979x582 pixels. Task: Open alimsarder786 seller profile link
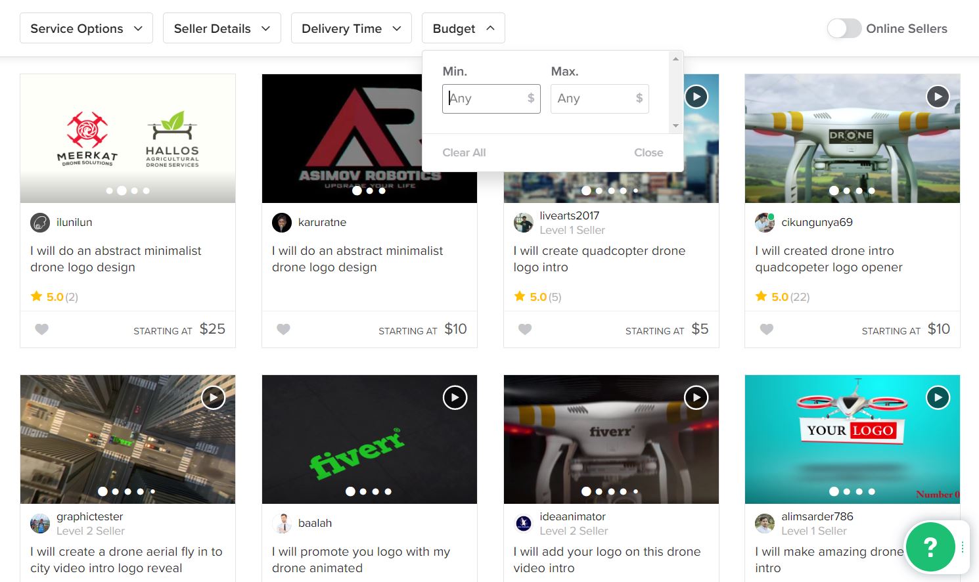[817, 517]
